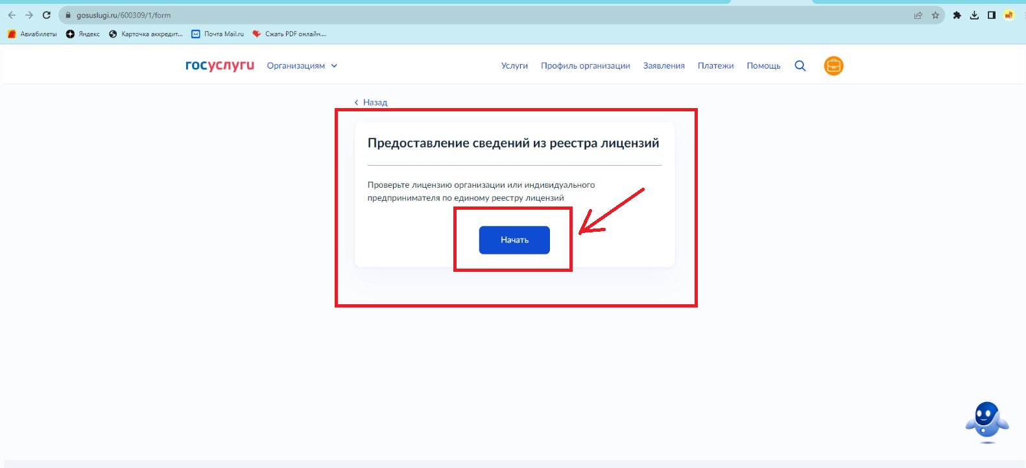This screenshot has width=1026, height=468.
Task: Open the Помощь menu item
Action: (763, 65)
